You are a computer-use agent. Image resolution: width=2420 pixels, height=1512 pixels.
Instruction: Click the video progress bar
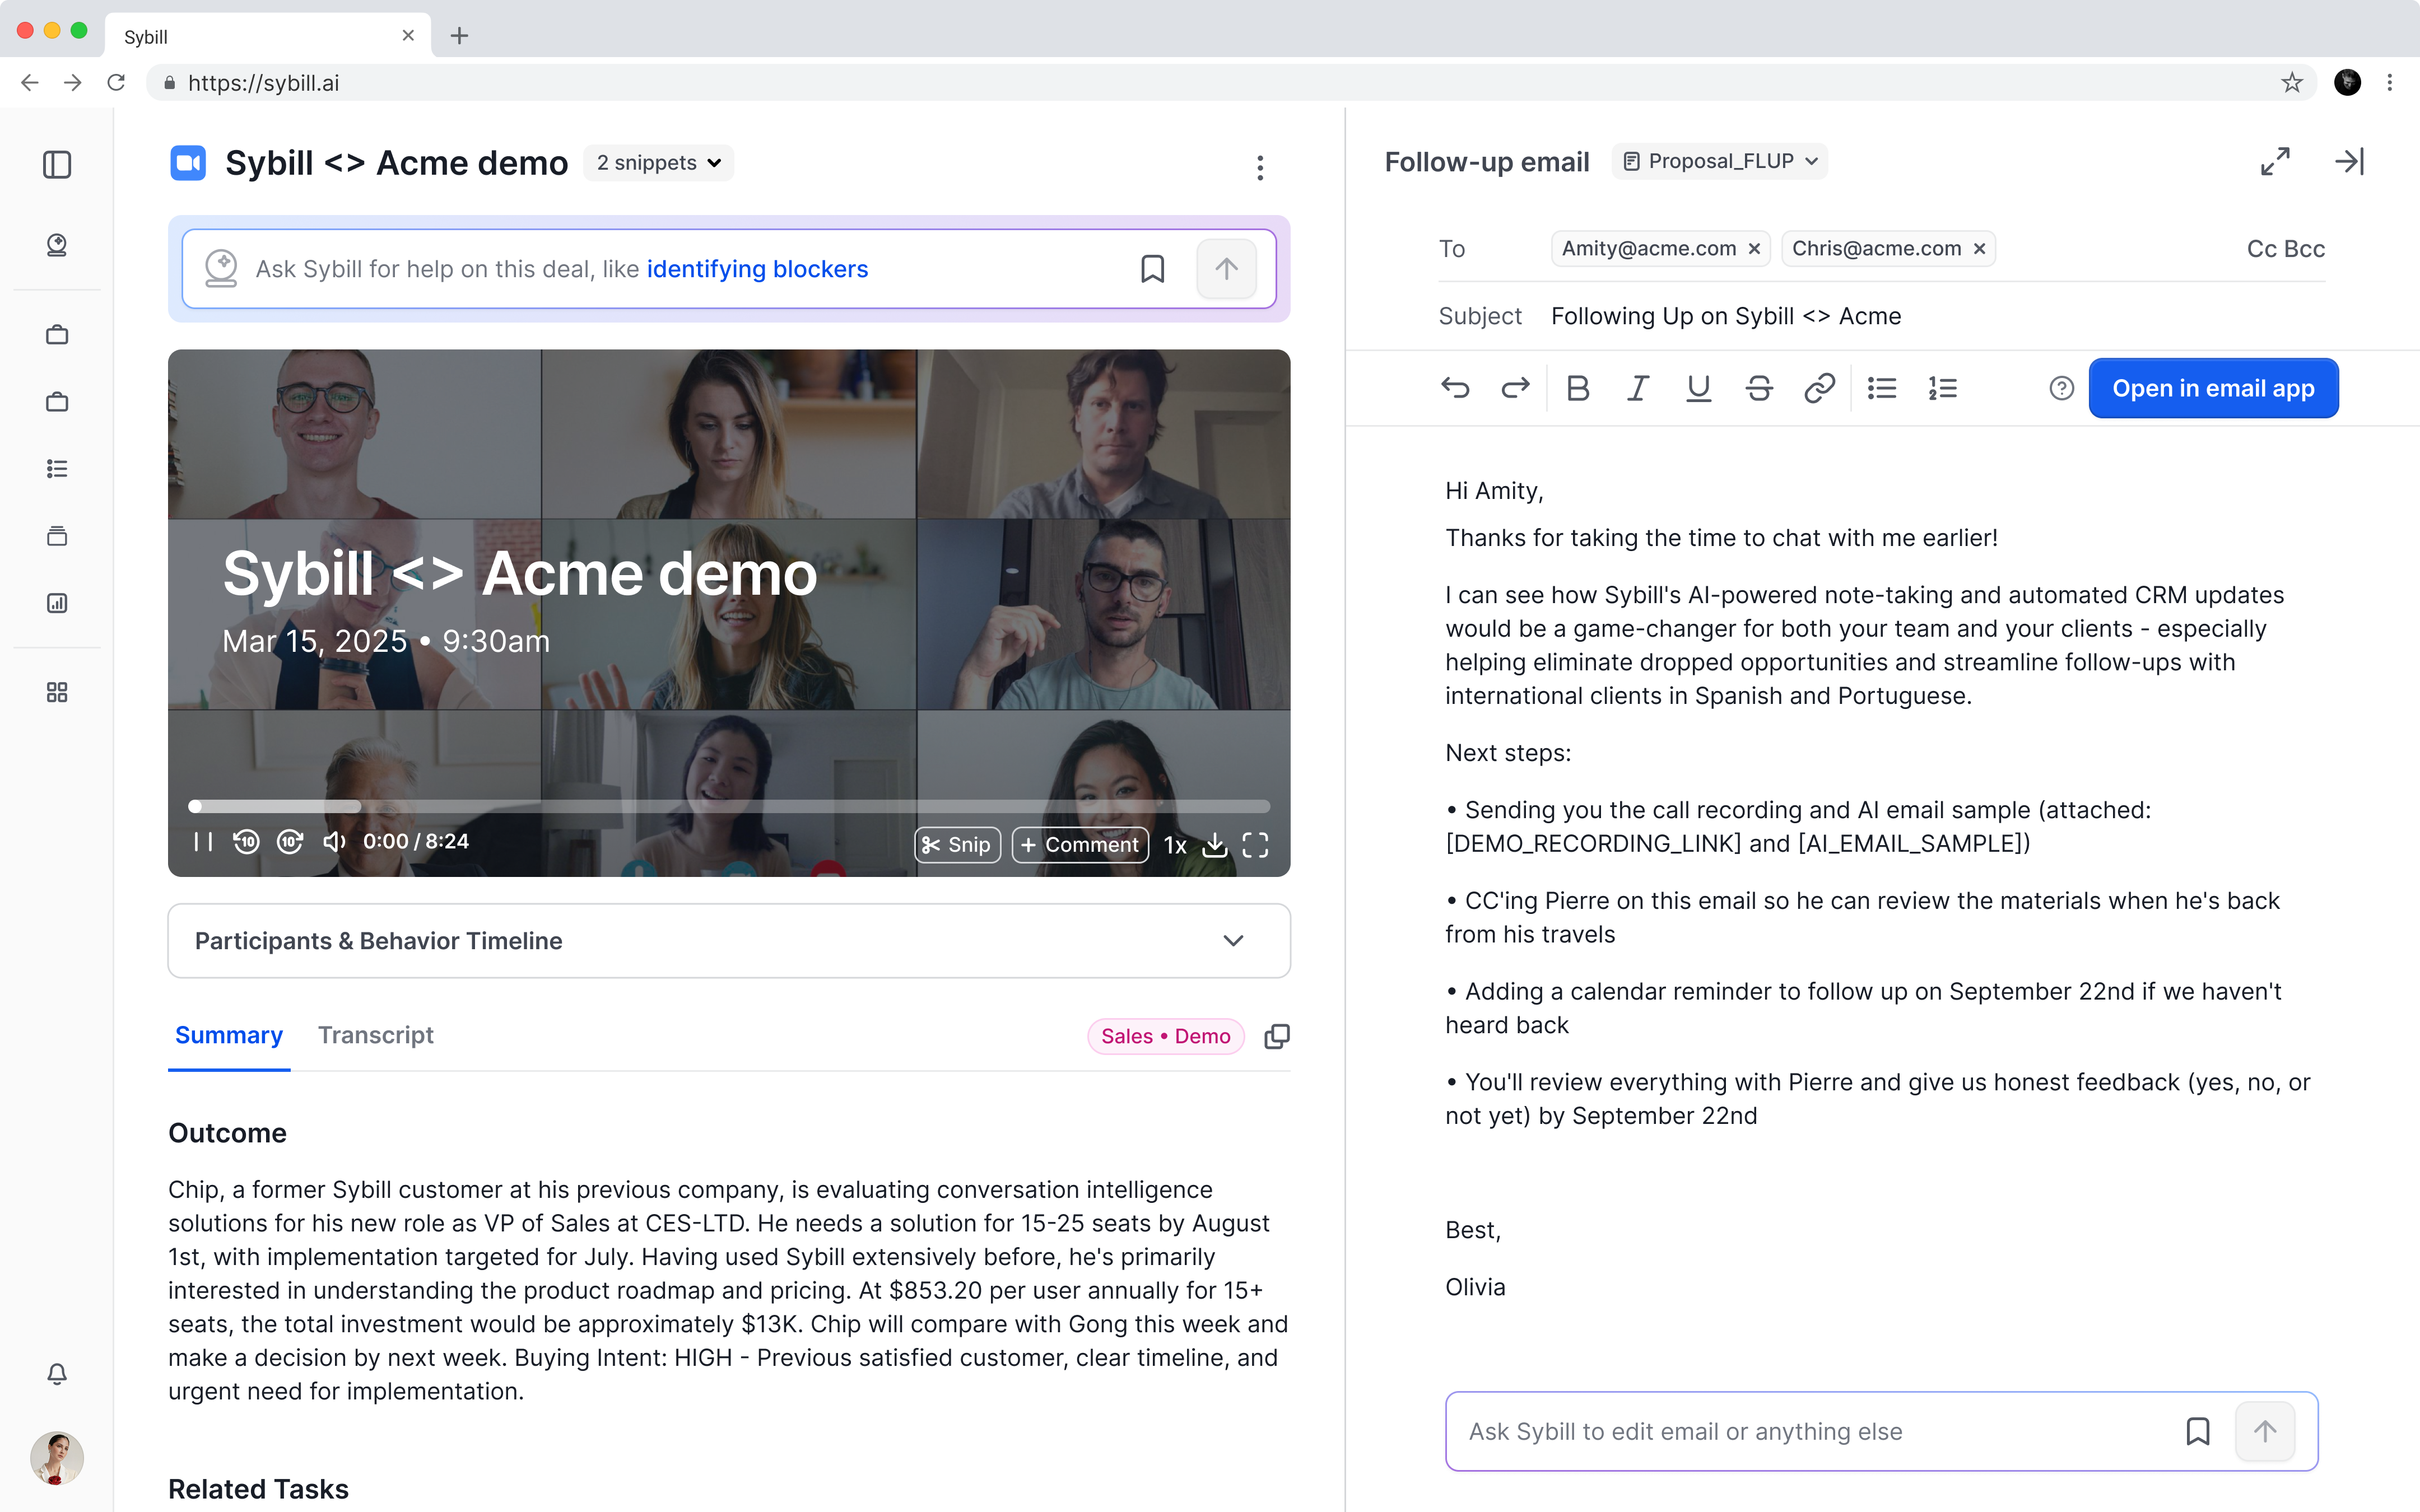pos(728,806)
